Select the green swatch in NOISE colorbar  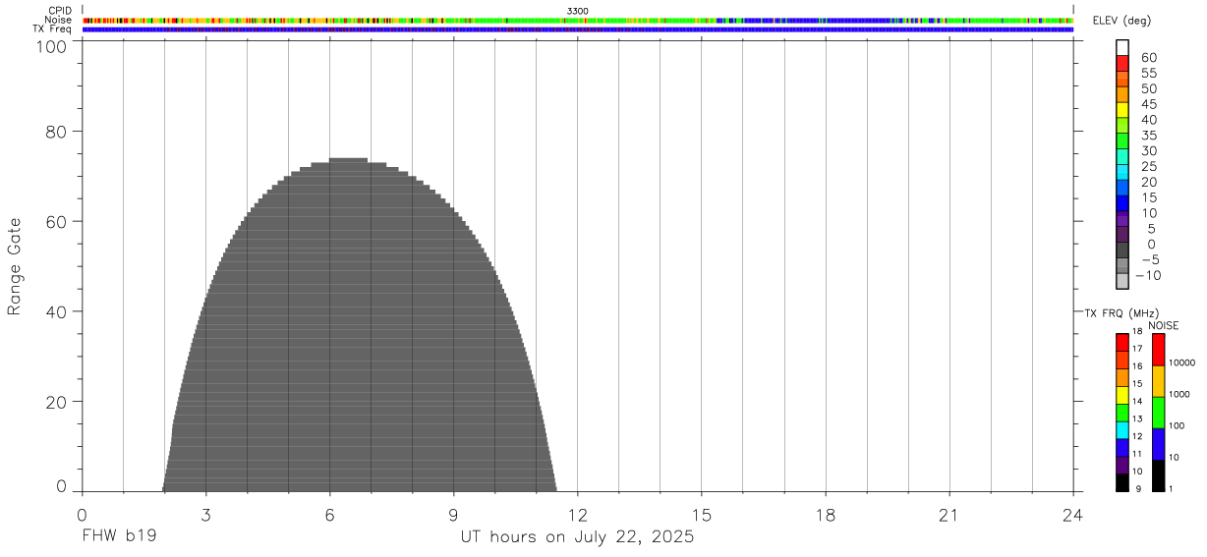1159,413
